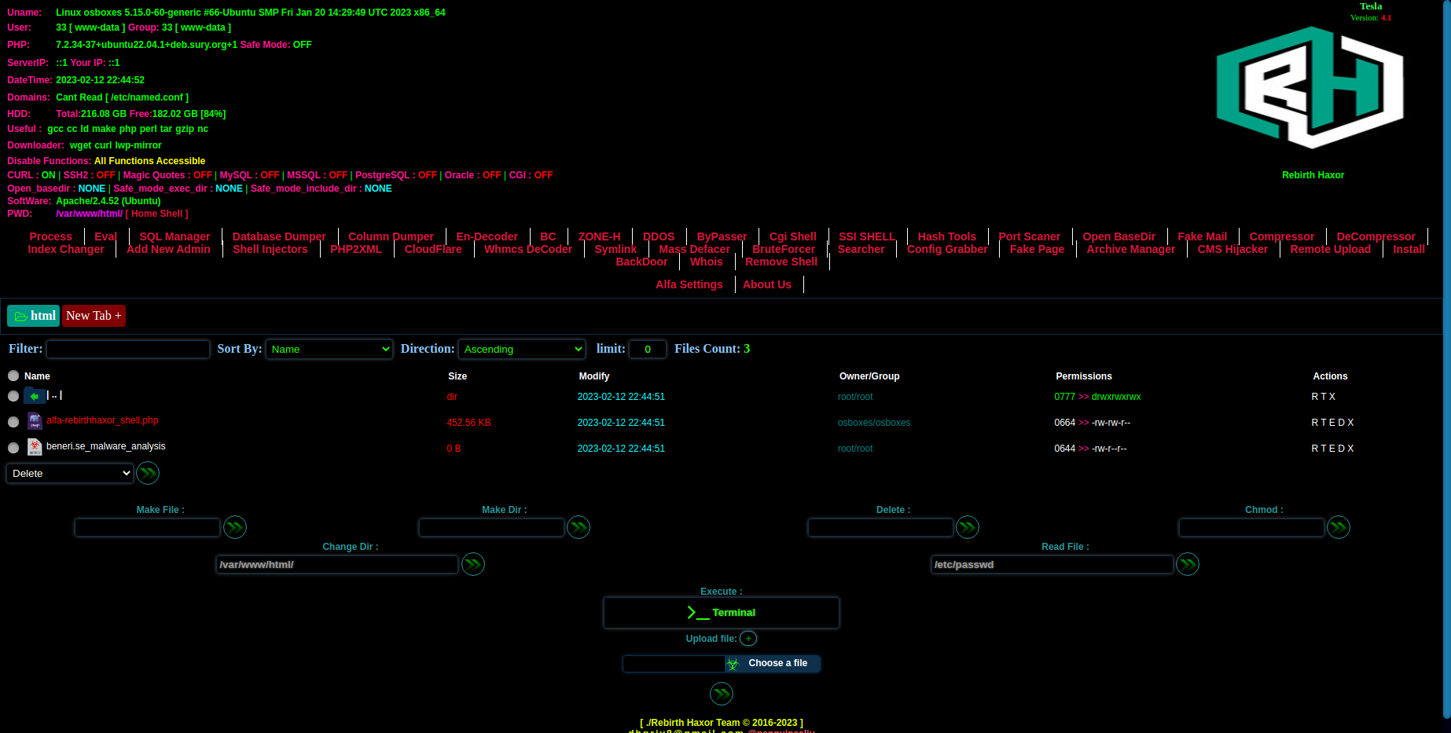Open the Remote Upload menu item
1451x733 pixels.
pos(1331,249)
